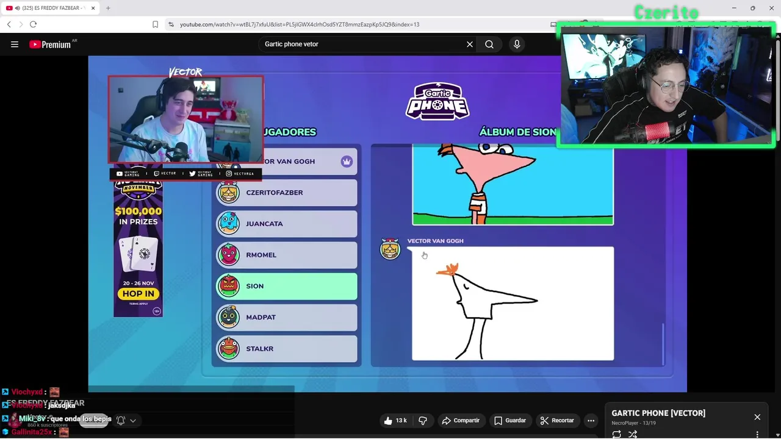
Task: Select player RMOMEL in list
Action: pyautogui.click(x=286, y=255)
